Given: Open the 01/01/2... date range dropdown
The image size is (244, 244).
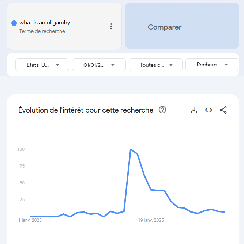Looking at the screenshot, I should (x=99, y=65).
